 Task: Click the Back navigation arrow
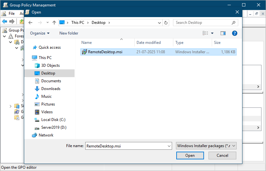pos(31,23)
